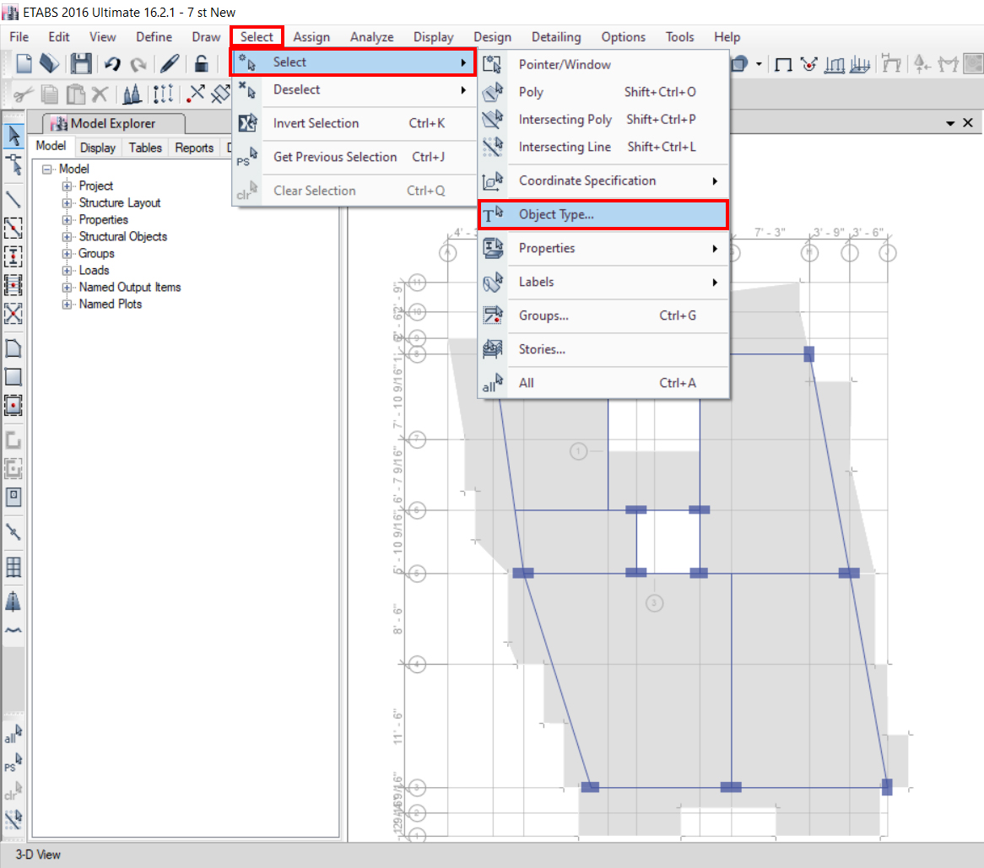Select the Draw Beam/Column line tool

(x=14, y=199)
